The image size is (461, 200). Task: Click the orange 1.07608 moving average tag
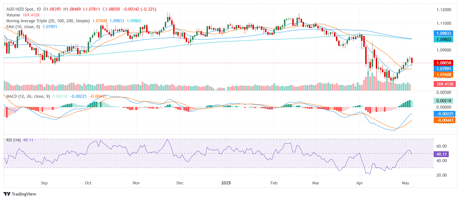pos(443,75)
